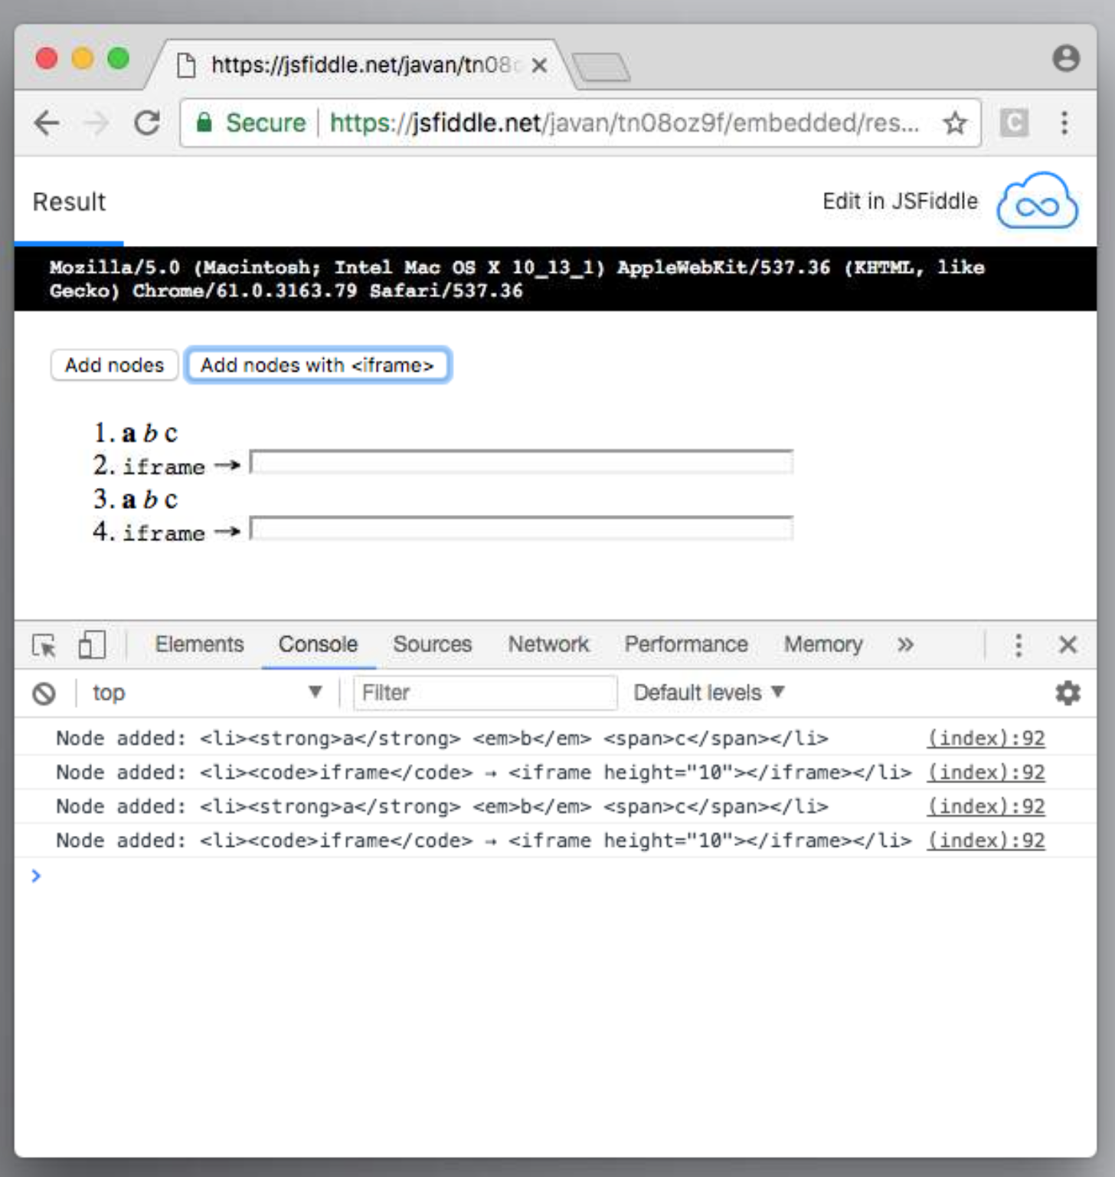
Task: Reload the current page
Action: coord(147,123)
